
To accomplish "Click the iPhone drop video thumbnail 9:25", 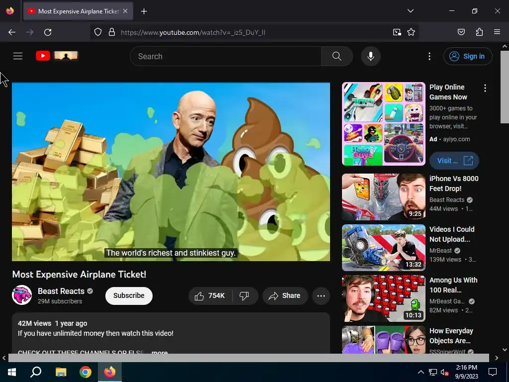I will [x=383, y=197].
